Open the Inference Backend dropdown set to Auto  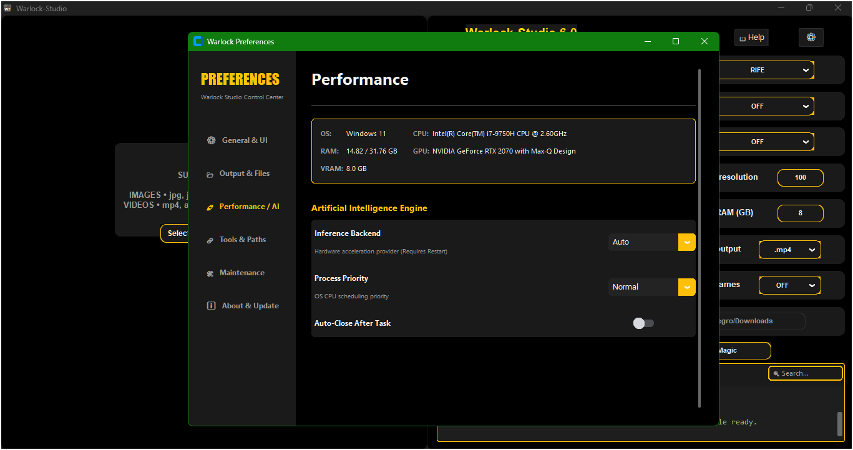(651, 242)
